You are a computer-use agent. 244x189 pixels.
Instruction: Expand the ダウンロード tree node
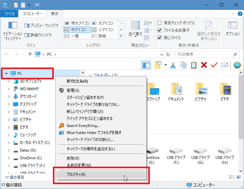point(9,97)
